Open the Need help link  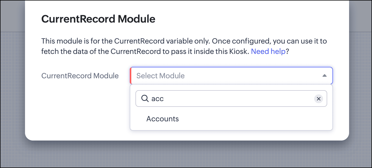point(268,51)
